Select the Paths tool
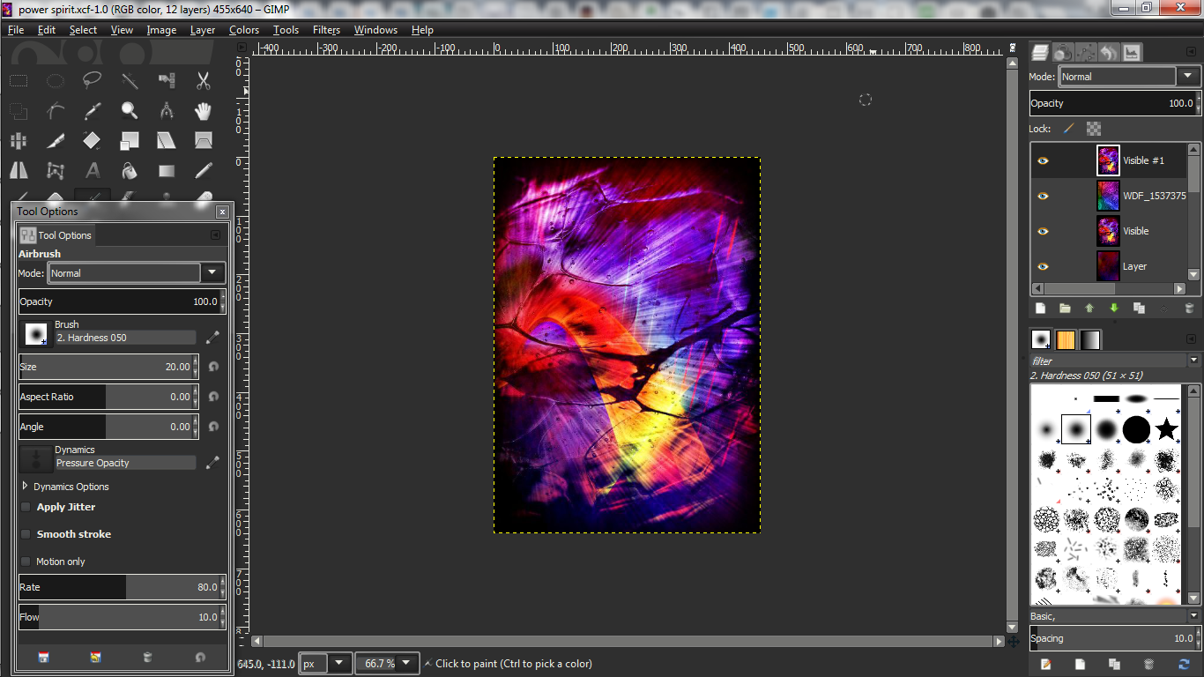 pyautogui.click(x=55, y=110)
